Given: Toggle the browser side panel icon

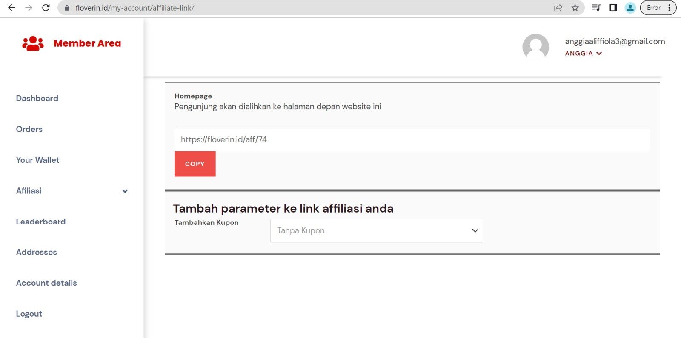Looking at the screenshot, I should (613, 8).
